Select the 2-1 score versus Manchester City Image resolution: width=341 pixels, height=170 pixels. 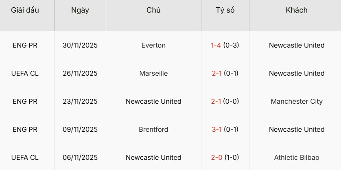coord(216,101)
